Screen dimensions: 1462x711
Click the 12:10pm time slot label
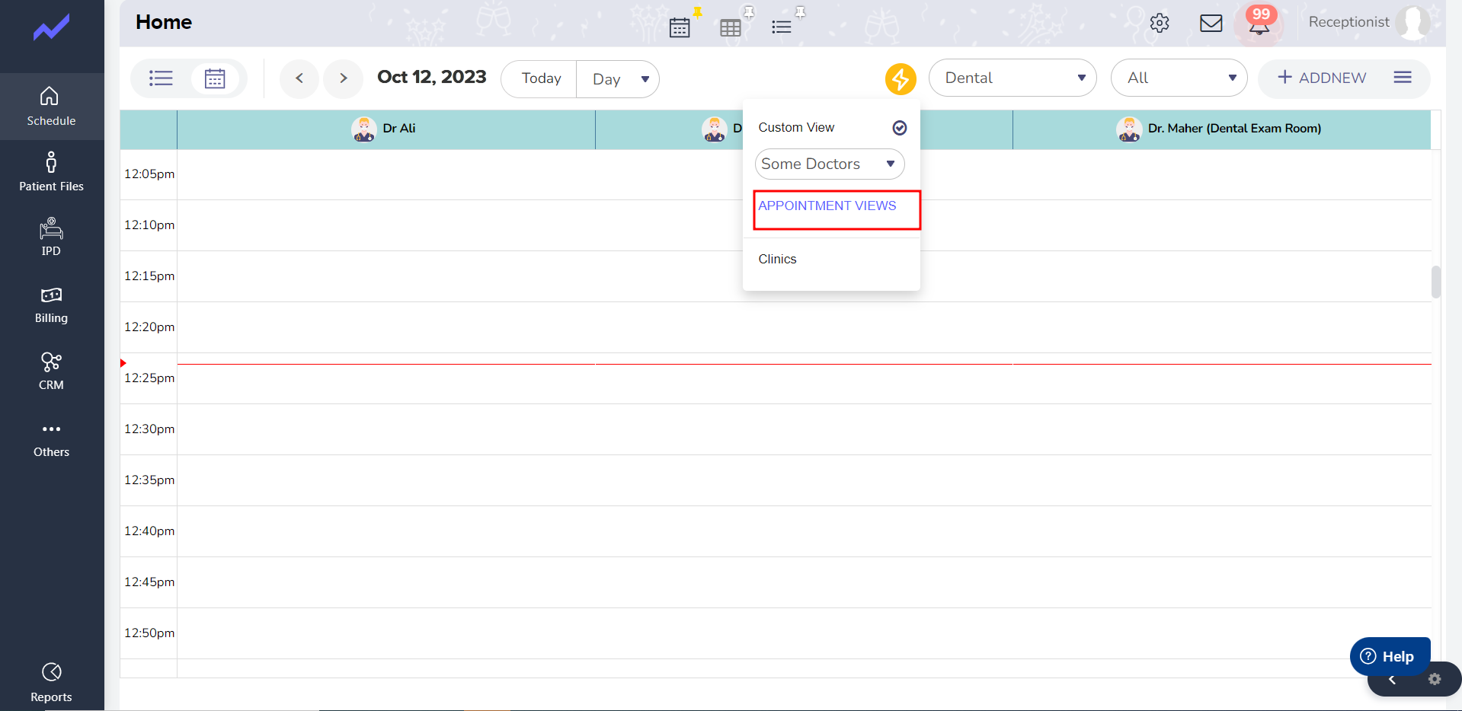pos(149,225)
